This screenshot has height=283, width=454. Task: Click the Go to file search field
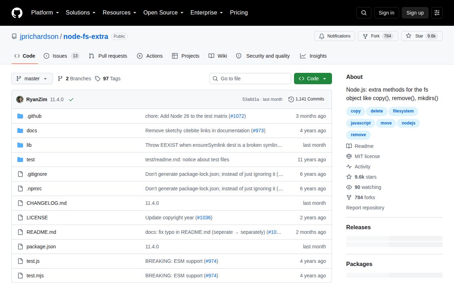point(250,79)
